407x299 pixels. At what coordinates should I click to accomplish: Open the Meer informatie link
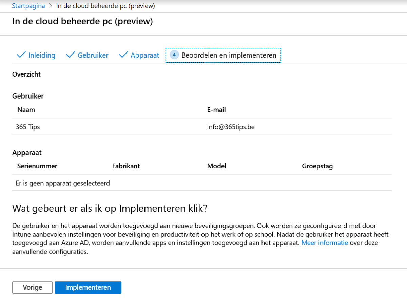coord(324,243)
